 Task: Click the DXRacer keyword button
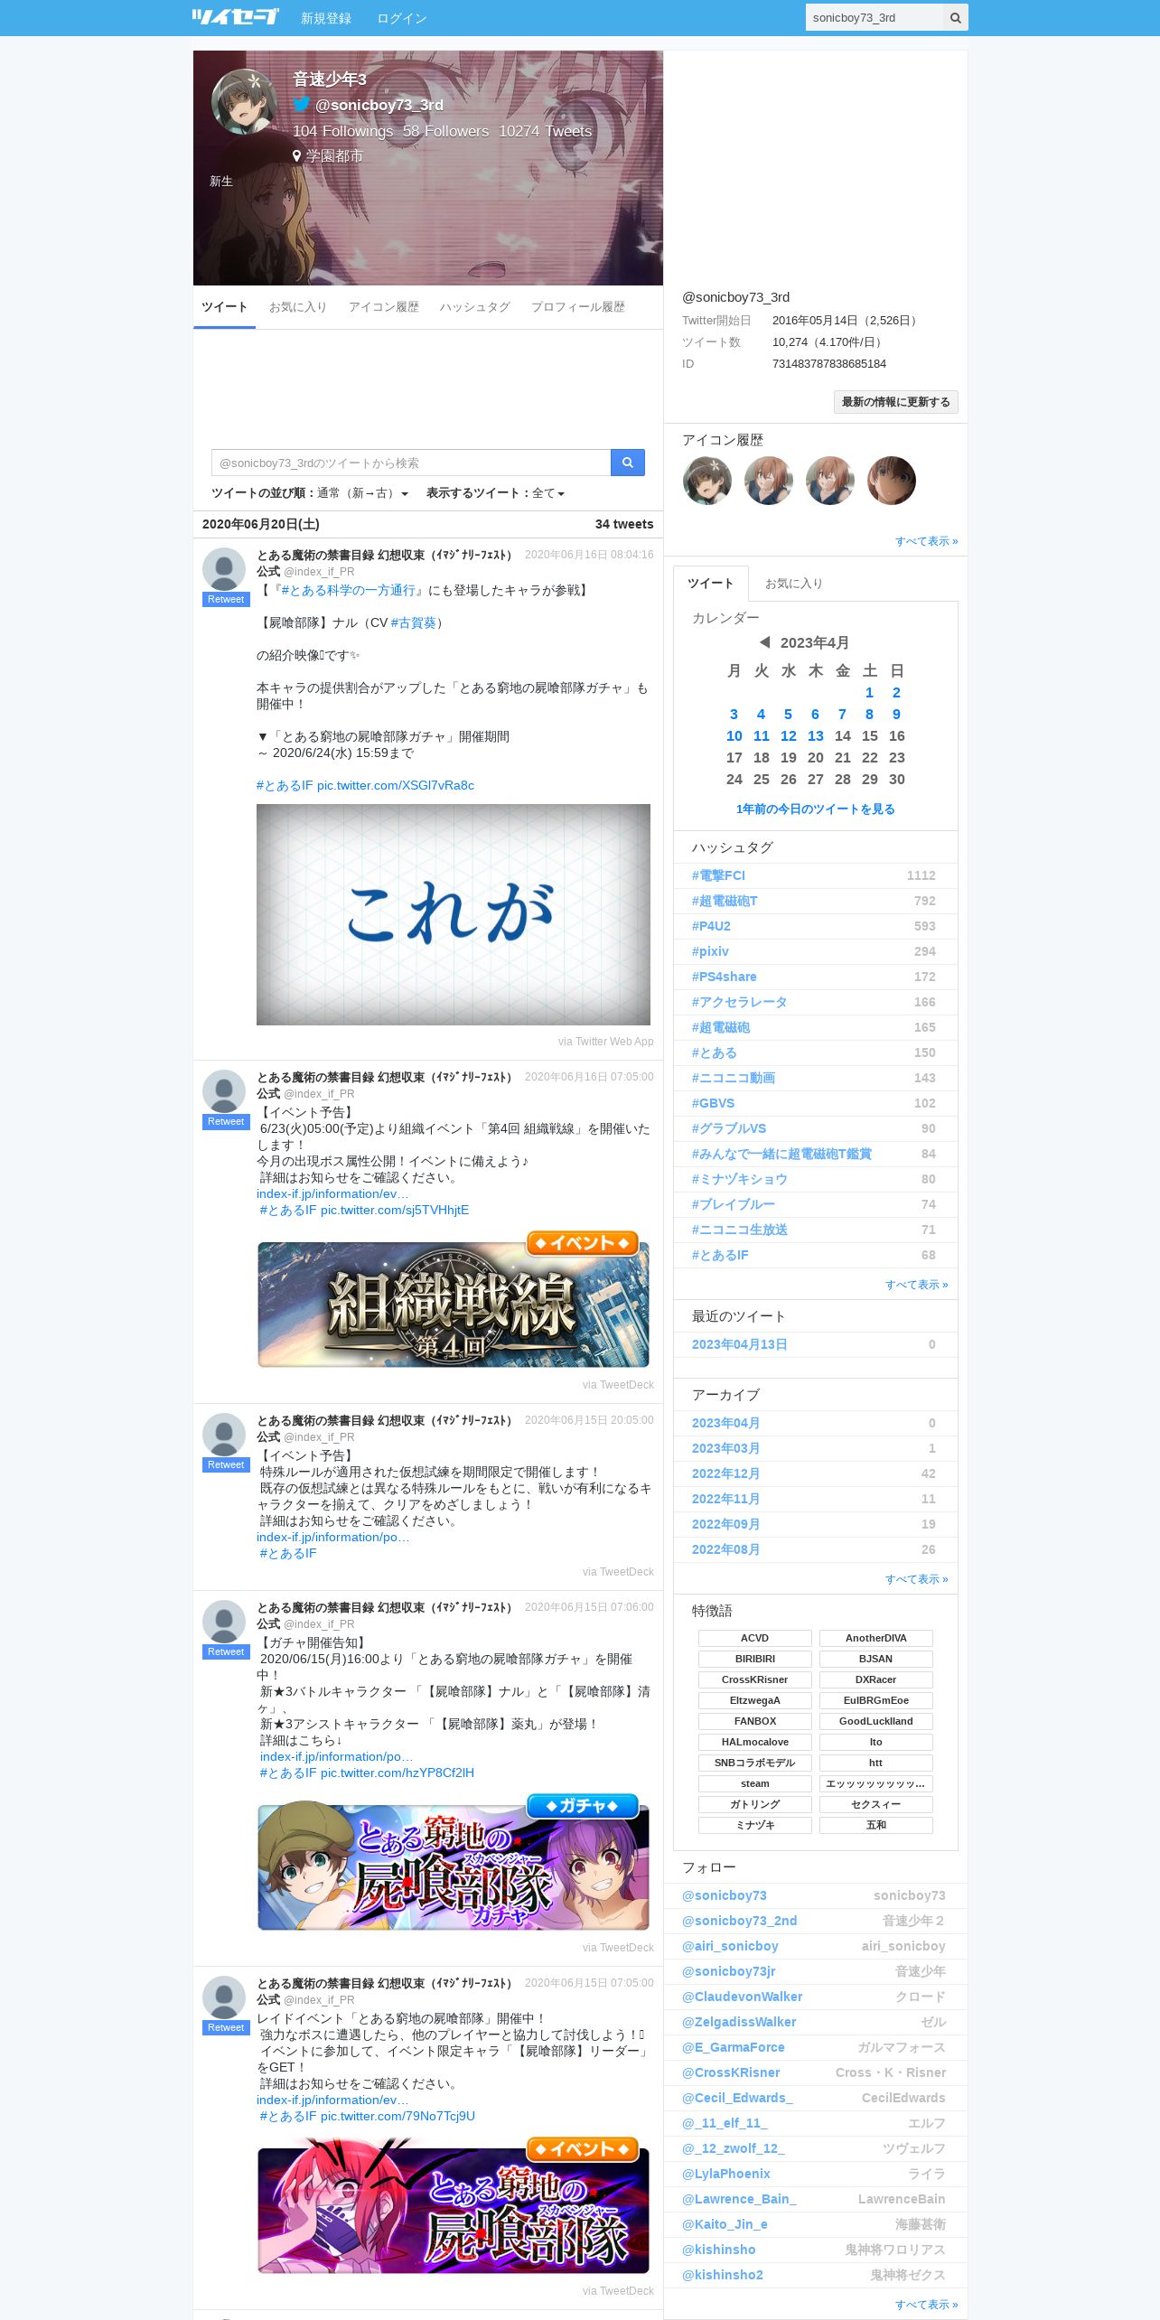click(876, 1679)
